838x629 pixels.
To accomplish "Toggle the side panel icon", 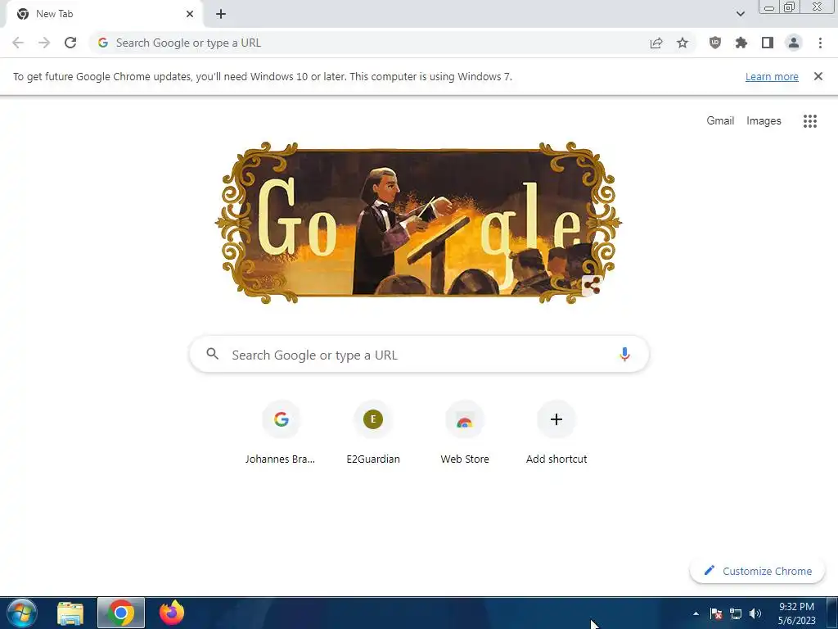I will coord(768,43).
